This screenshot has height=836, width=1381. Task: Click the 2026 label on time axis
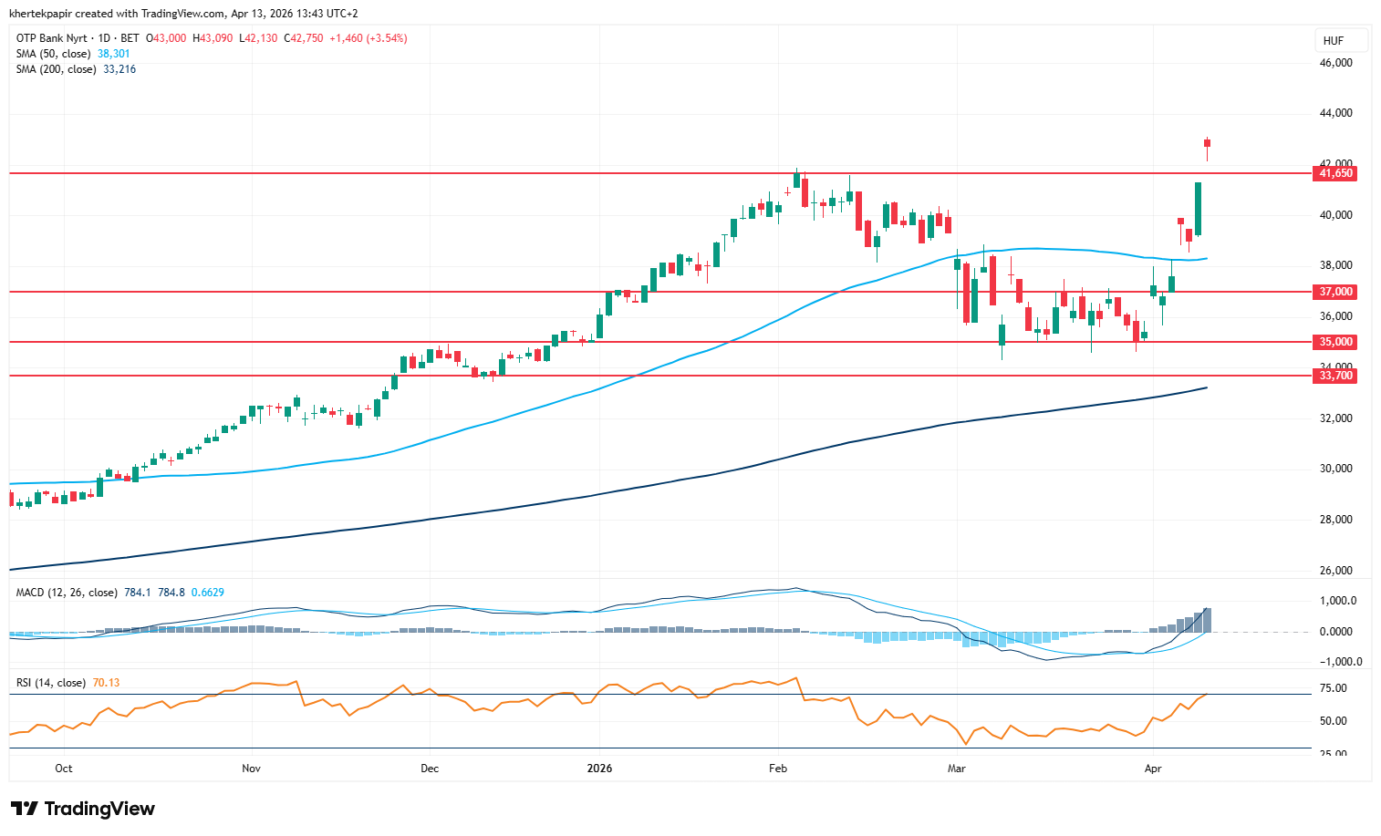(599, 769)
